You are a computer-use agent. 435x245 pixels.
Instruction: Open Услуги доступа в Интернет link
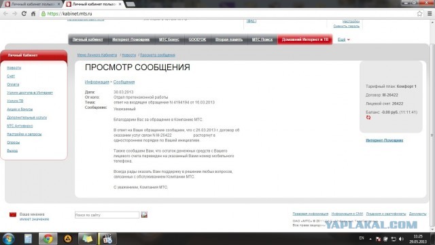(30, 93)
